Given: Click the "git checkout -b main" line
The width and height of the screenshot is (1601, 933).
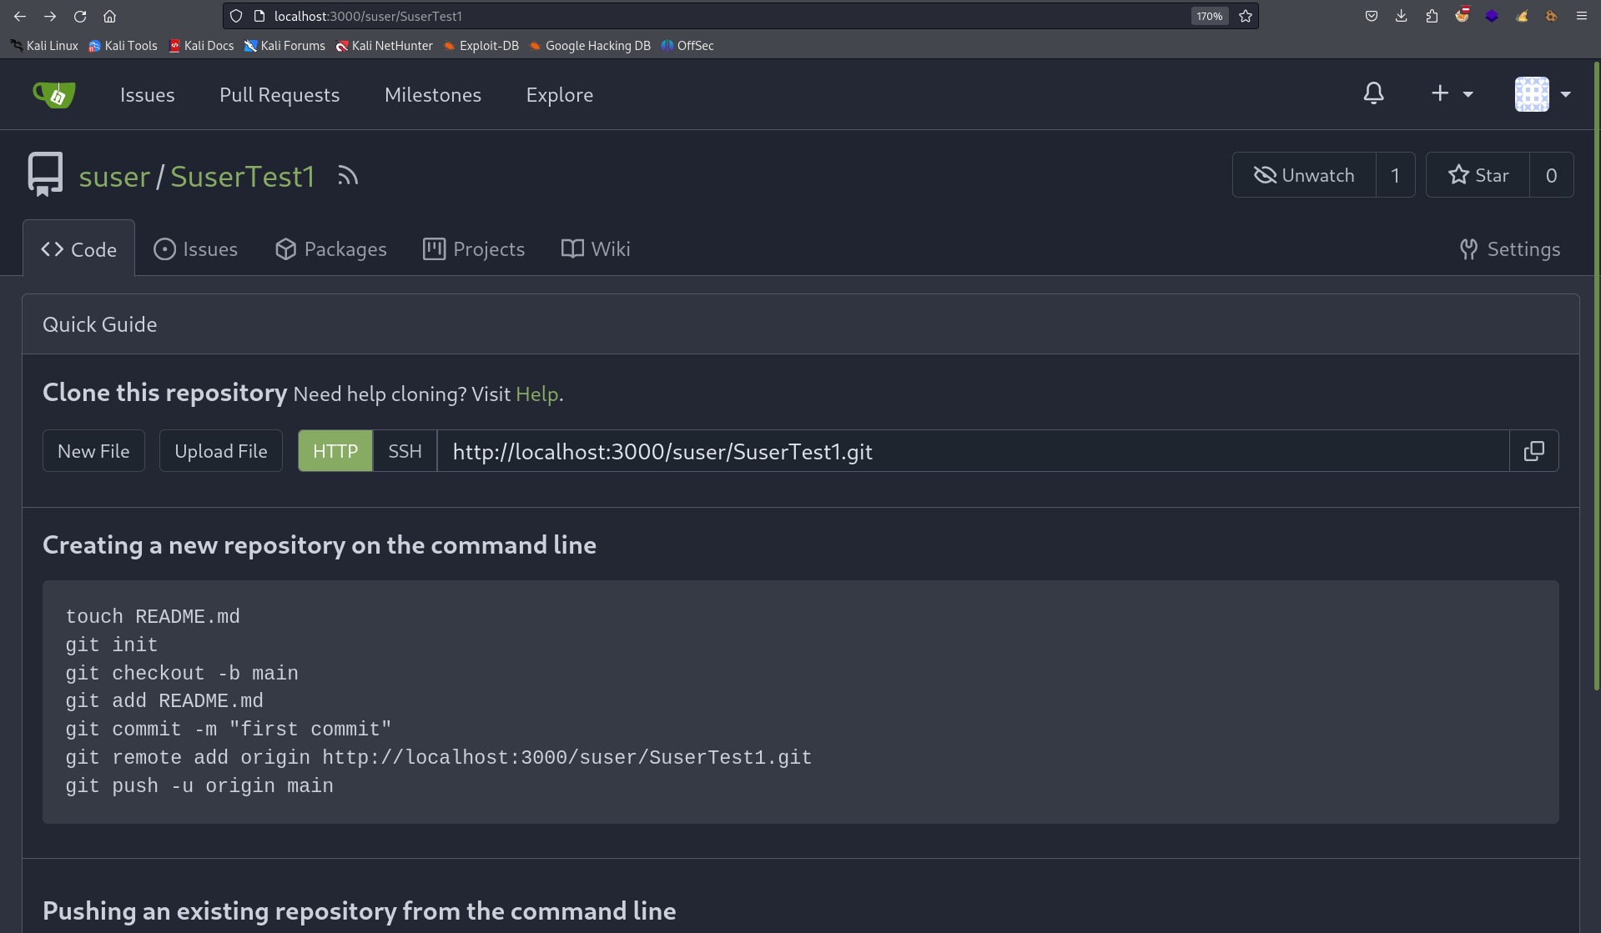Looking at the screenshot, I should point(182,673).
